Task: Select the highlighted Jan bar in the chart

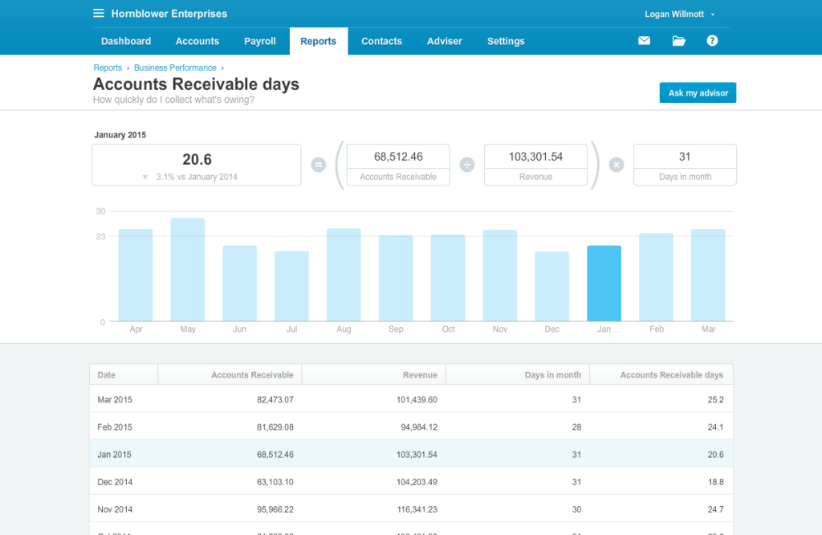Action: pos(604,281)
